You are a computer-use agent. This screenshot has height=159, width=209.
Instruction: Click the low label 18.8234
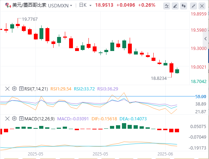[x=159, y=78]
